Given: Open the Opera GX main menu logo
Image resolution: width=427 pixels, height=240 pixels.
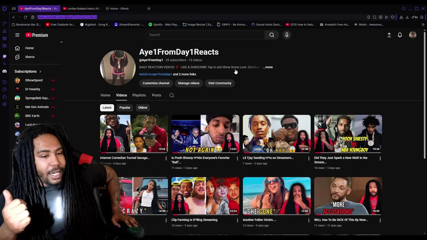Looking at the screenshot, I should [4, 8].
